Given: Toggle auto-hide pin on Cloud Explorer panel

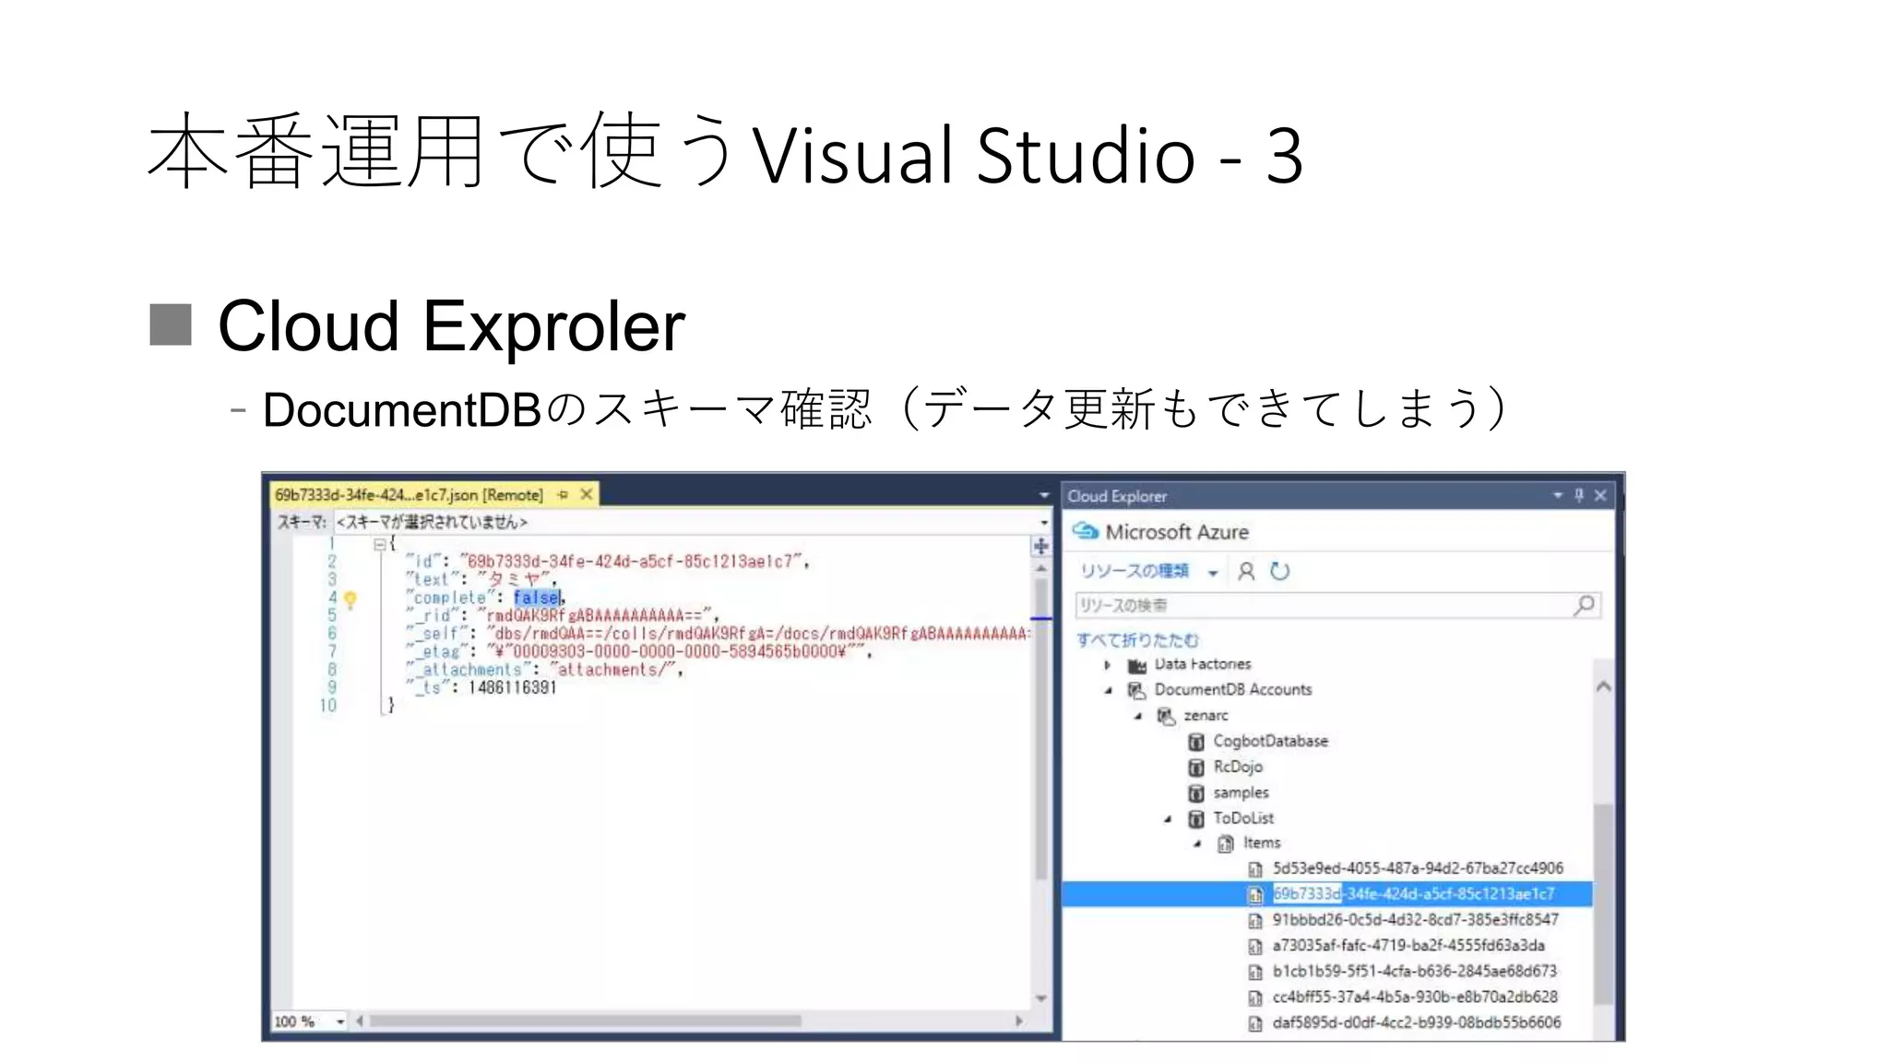Looking at the screenshot, I should [1579, 496].
